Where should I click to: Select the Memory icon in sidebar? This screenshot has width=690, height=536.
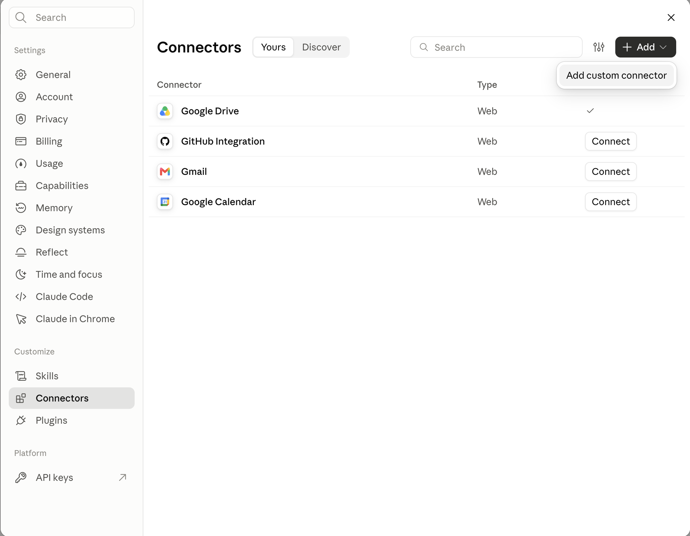[21, 208]
